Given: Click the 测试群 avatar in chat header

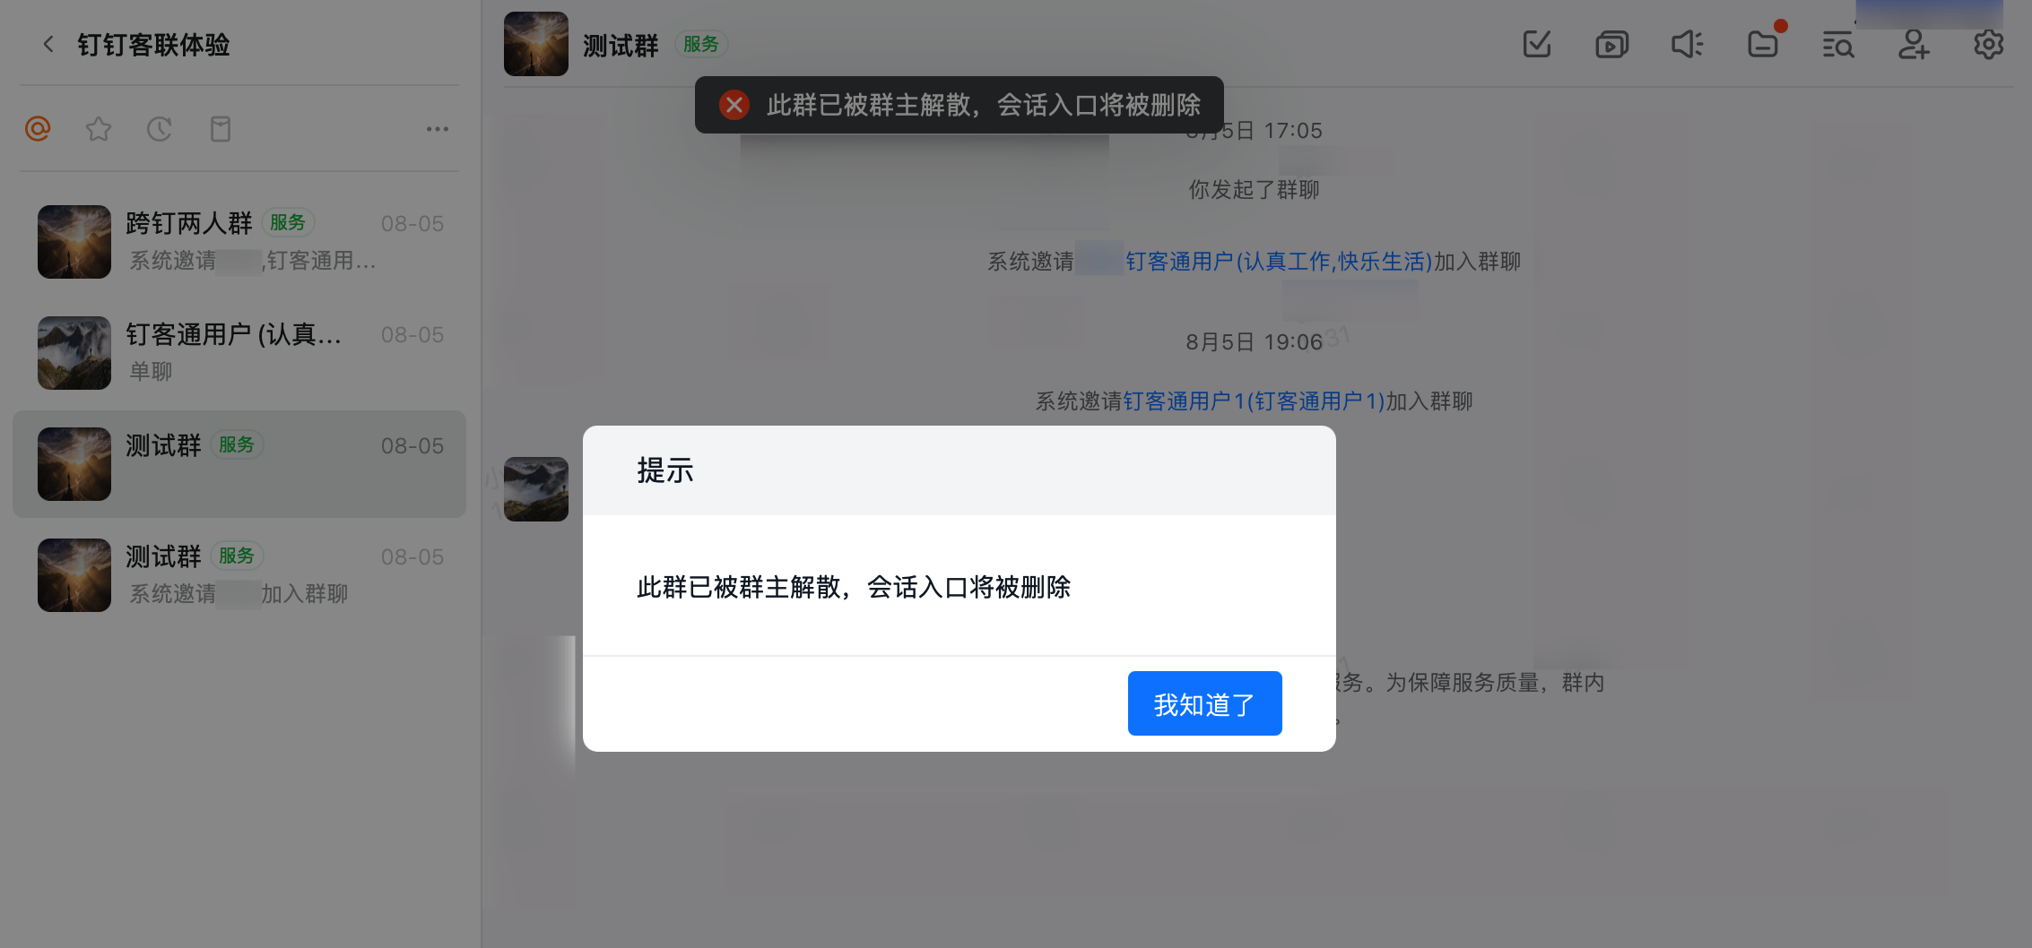Looking at the screenshot, I should [536, 44].
